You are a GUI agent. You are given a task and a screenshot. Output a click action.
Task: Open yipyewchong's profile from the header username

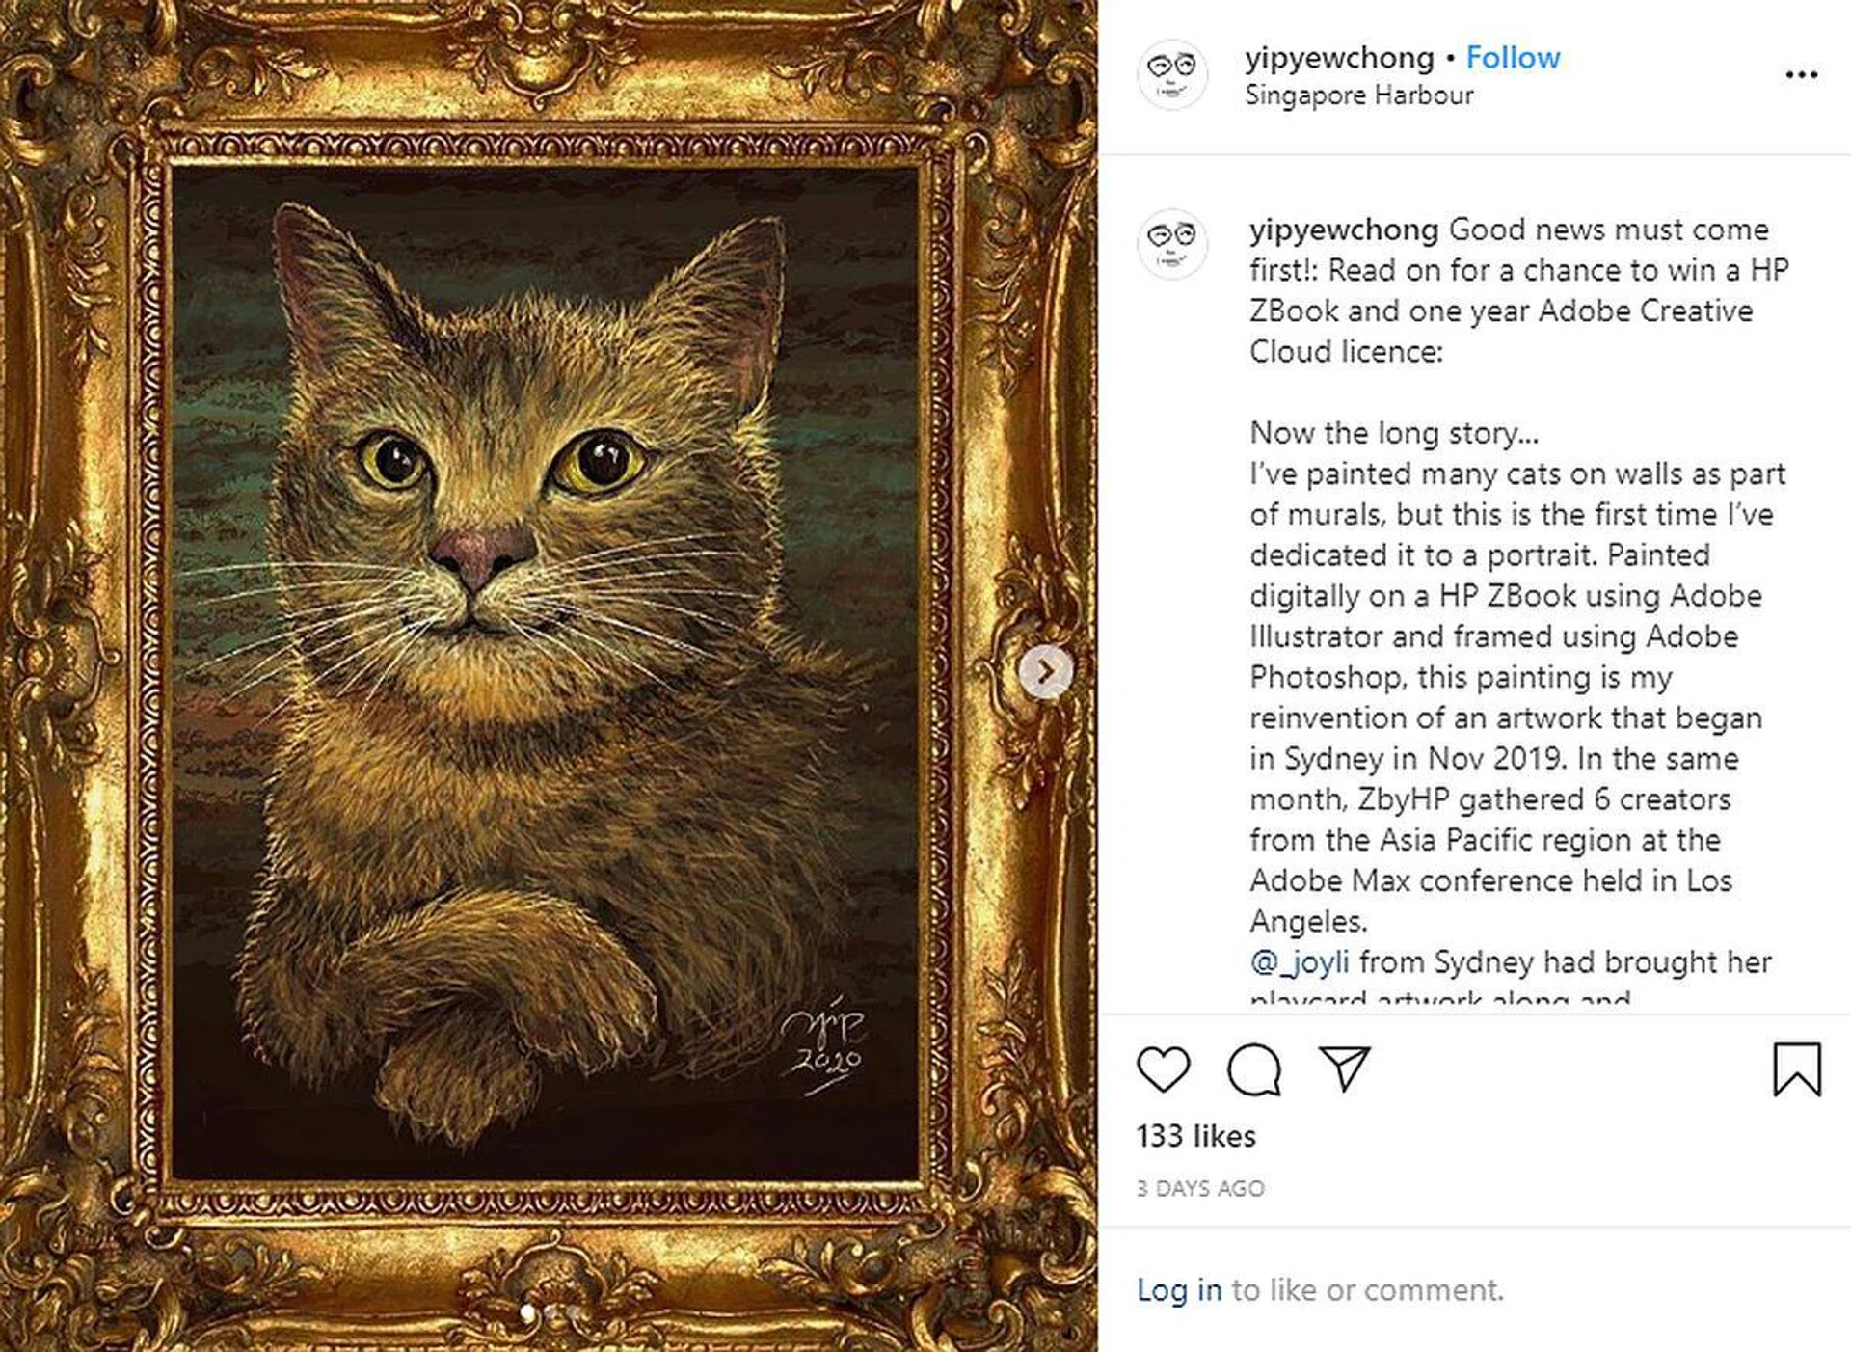click(x=1339, y=58)
